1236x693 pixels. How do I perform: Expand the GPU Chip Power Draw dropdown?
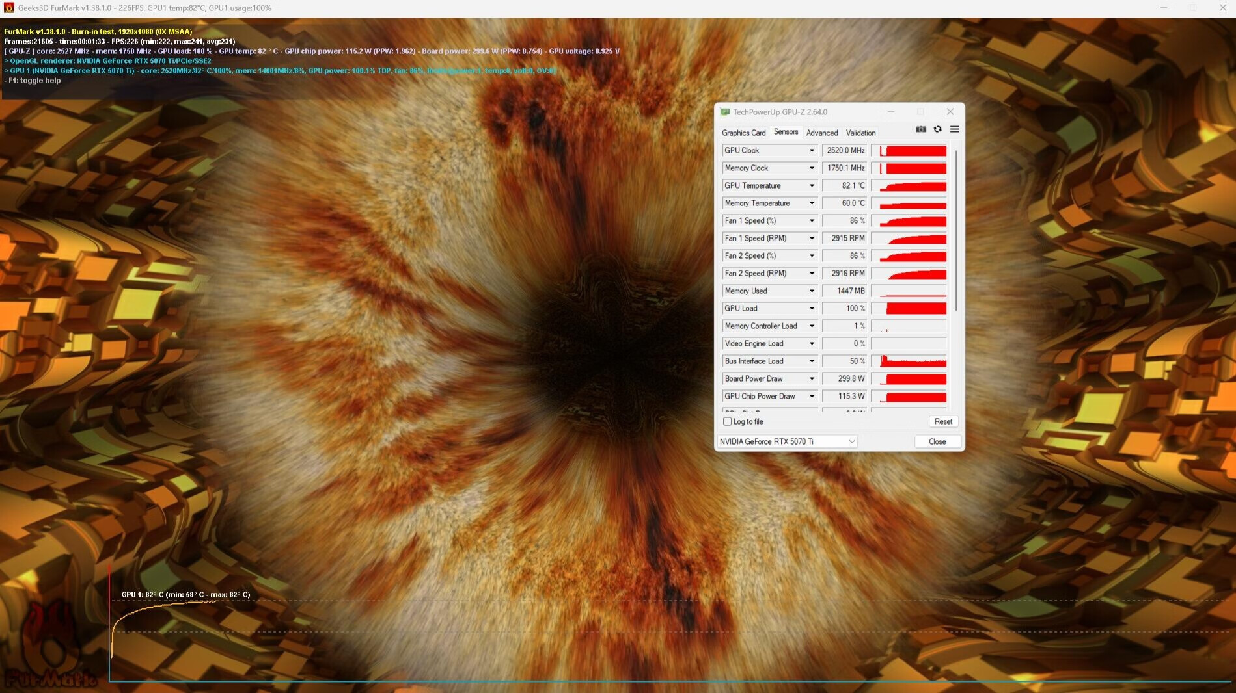pos(812,396)
